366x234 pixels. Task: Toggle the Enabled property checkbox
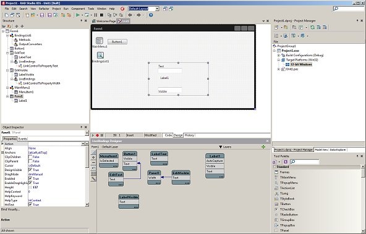click(x=30, y=178)
